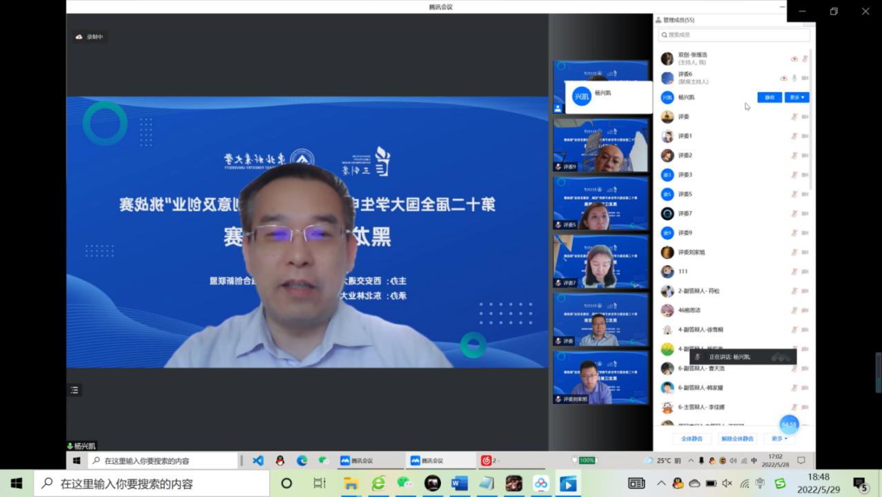This screenshot has width=882, height=497.
Task: Open WeChat from the Windows taskbar
Action: (405, 483)
